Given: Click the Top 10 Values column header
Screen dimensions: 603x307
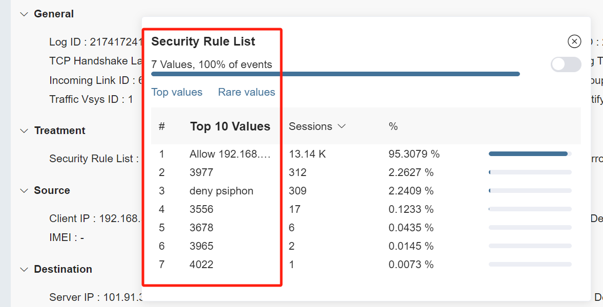Looking at the screenshot, I should coord(230,126).
